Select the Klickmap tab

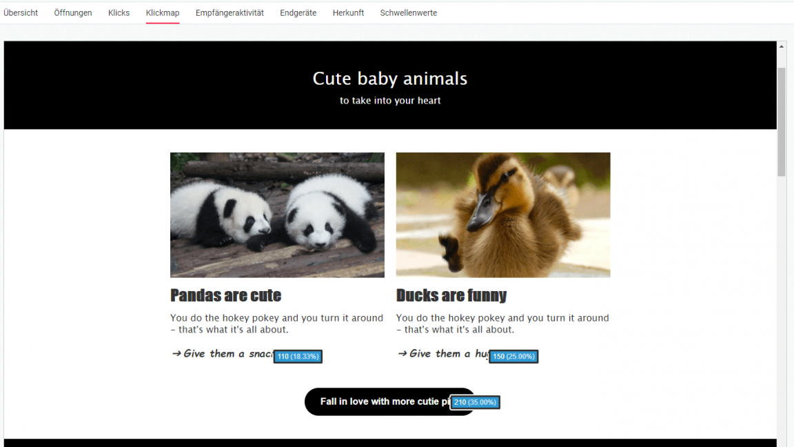pos(163,12)
